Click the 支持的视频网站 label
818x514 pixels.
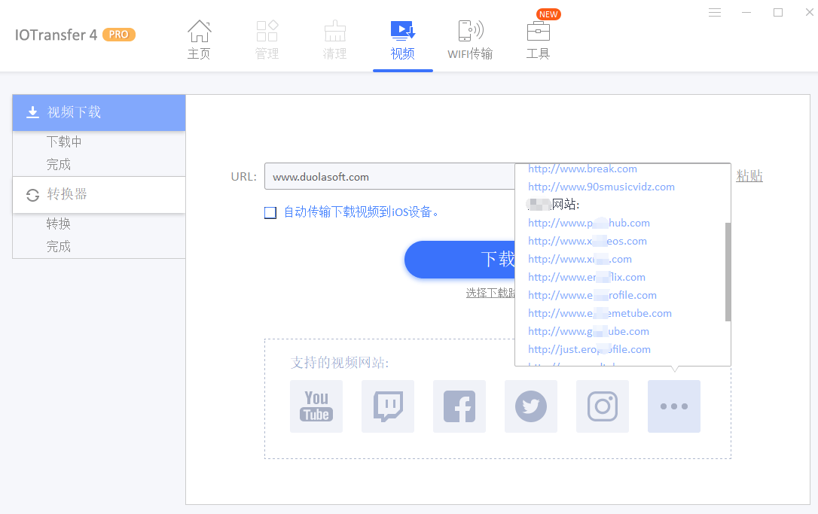click(x=340, y=362)
